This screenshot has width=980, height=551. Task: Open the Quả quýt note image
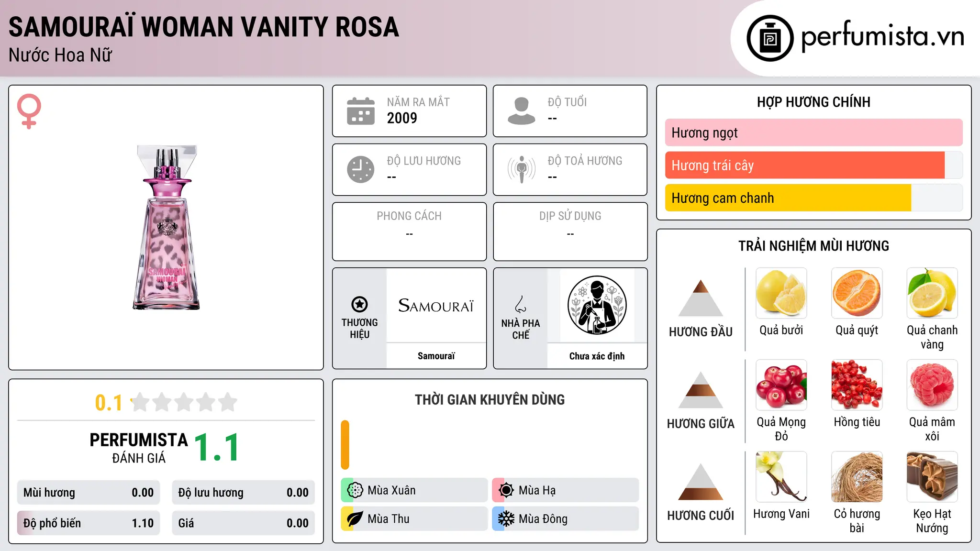click(x=857, y=293)
